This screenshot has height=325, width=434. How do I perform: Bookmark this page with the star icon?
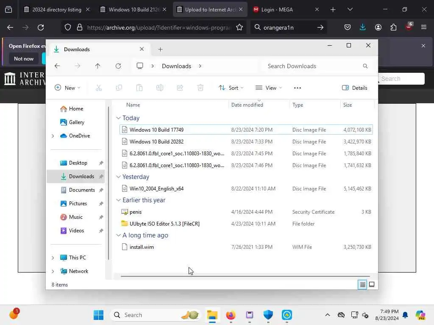(239, 28)
